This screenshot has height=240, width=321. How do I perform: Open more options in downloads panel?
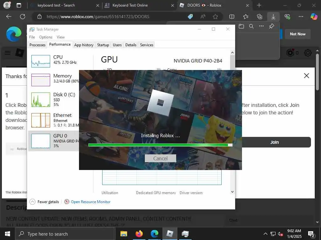261,26
